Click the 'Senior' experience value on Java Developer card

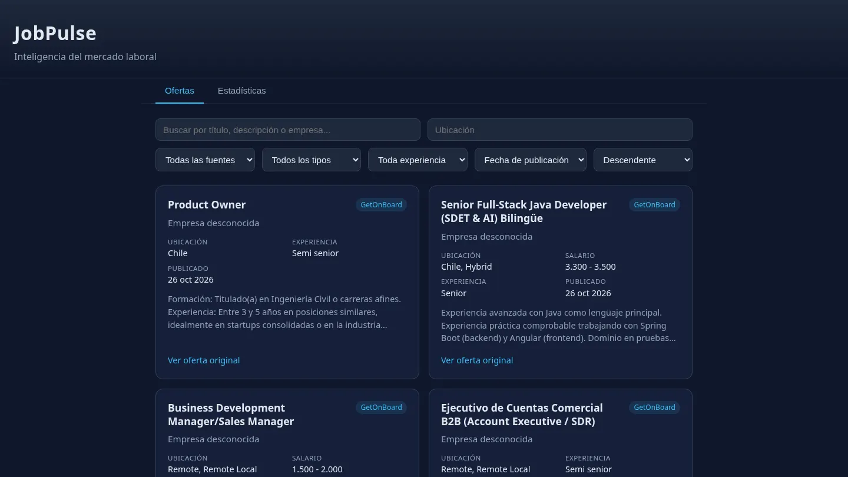click(x=453, y=293)
